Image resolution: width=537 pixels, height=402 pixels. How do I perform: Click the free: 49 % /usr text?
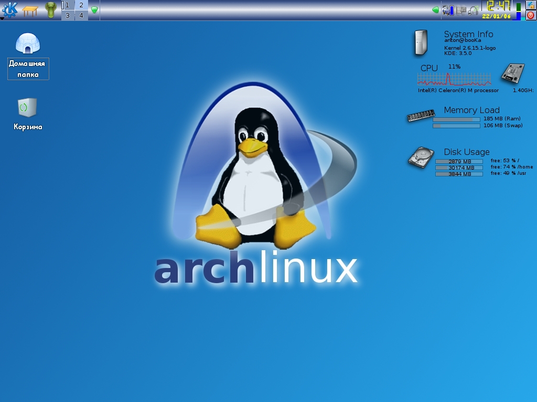coord(508,173)
